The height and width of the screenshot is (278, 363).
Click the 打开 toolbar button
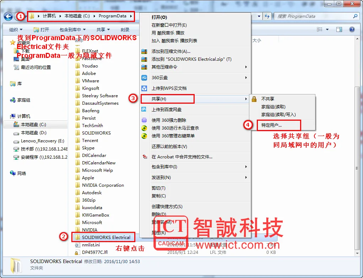coord(41,29)
